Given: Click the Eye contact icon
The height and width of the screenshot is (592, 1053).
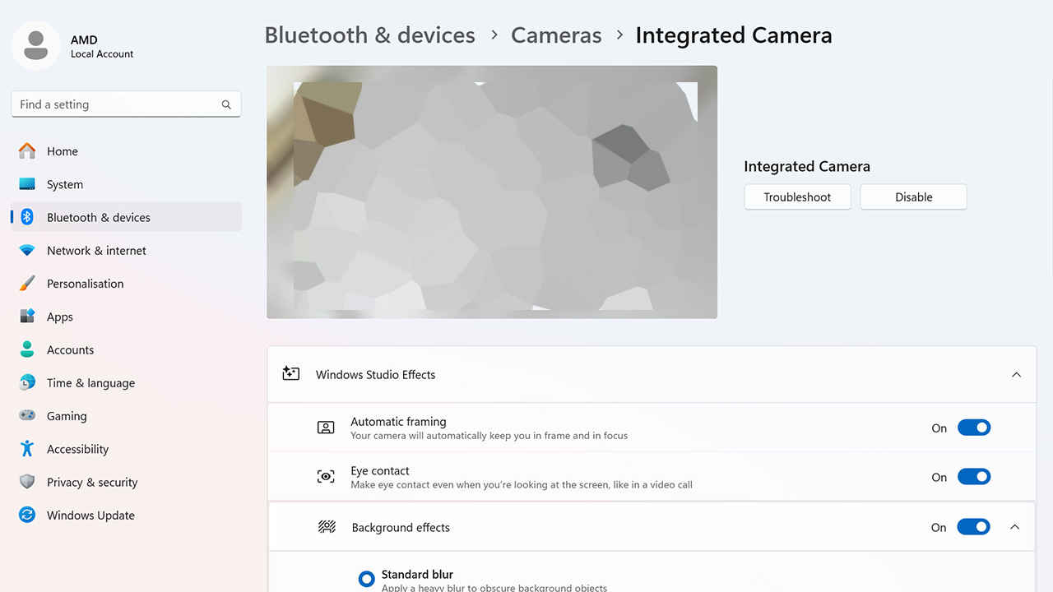Looking at the screenshot, I should [326, 477].
